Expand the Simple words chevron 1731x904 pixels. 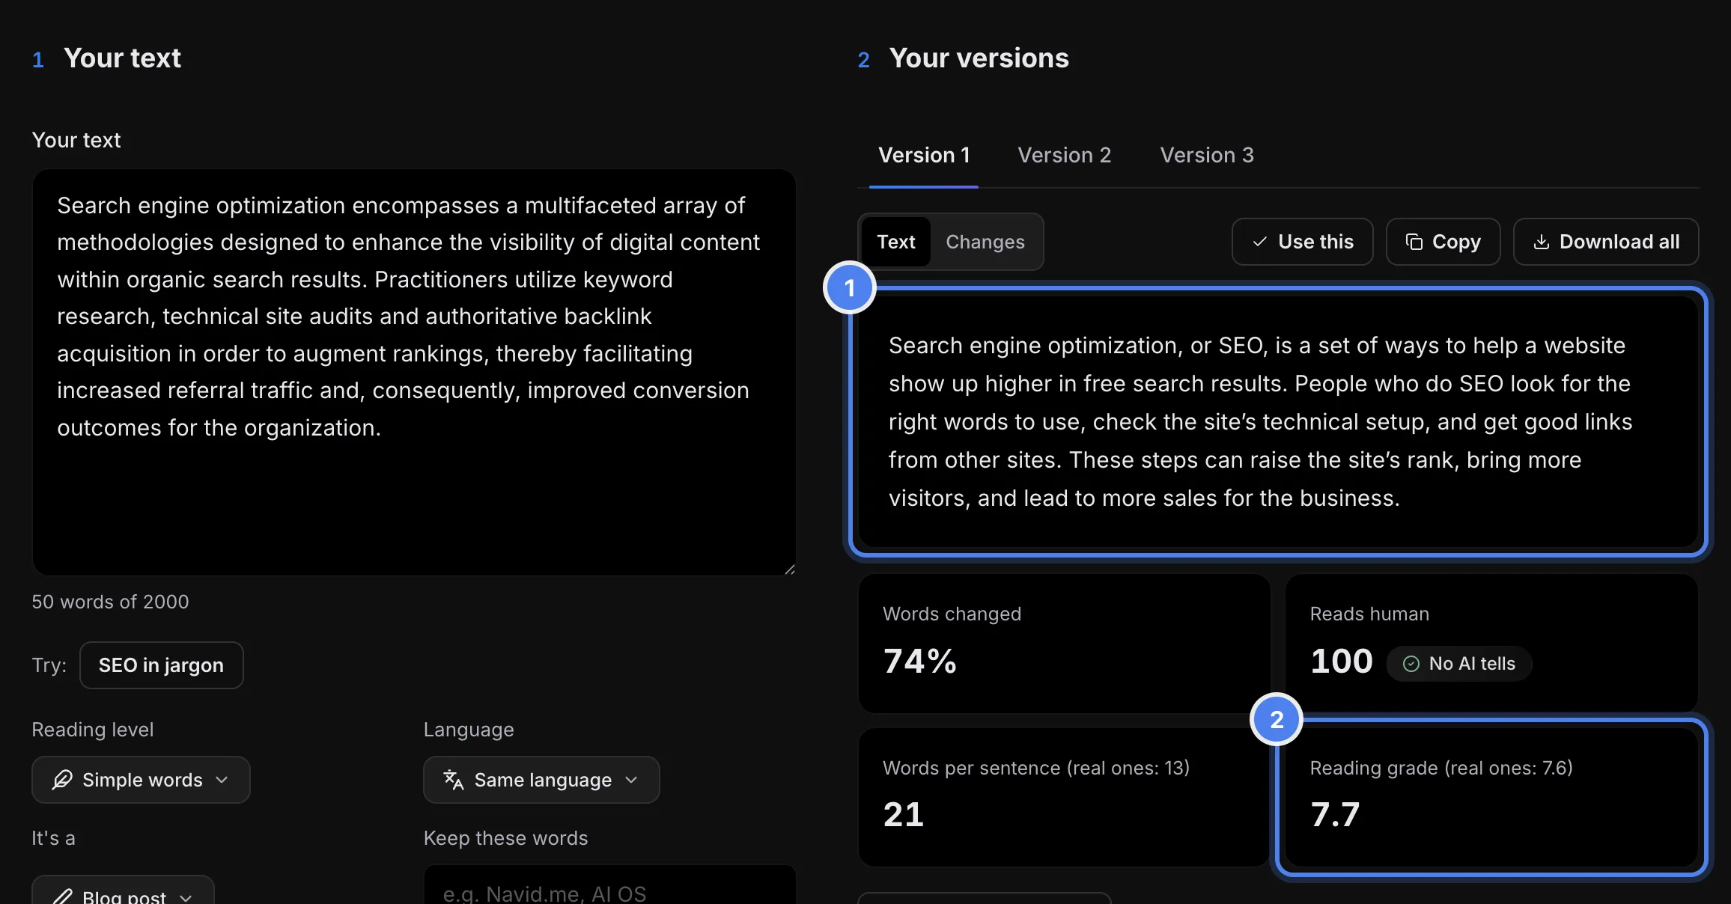click(222, 780)
